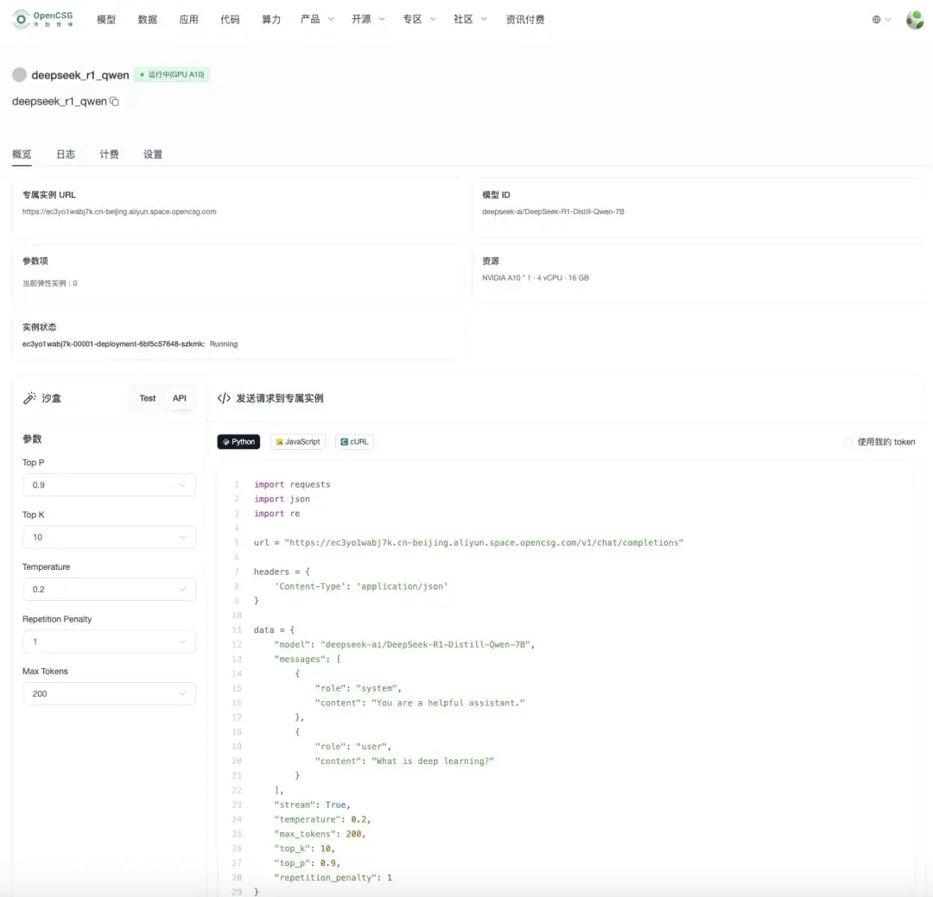Expand the 产品 menu

(x=317, y=20)
